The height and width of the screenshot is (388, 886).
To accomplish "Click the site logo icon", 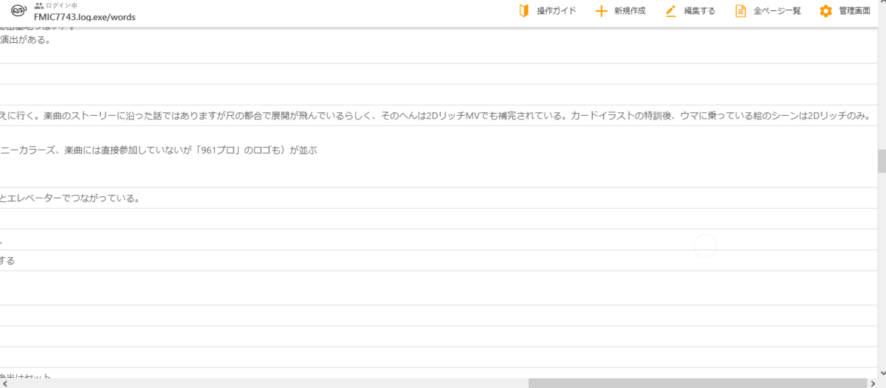I will pyautogui.click(x=17, y=11).
